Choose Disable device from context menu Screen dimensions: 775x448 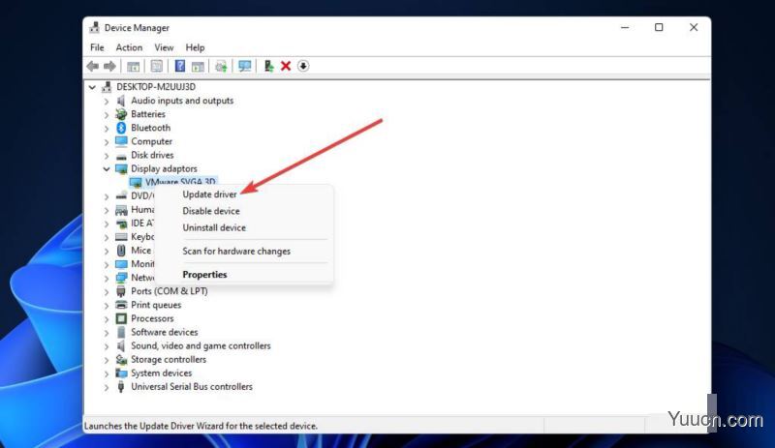pos(211,211)
